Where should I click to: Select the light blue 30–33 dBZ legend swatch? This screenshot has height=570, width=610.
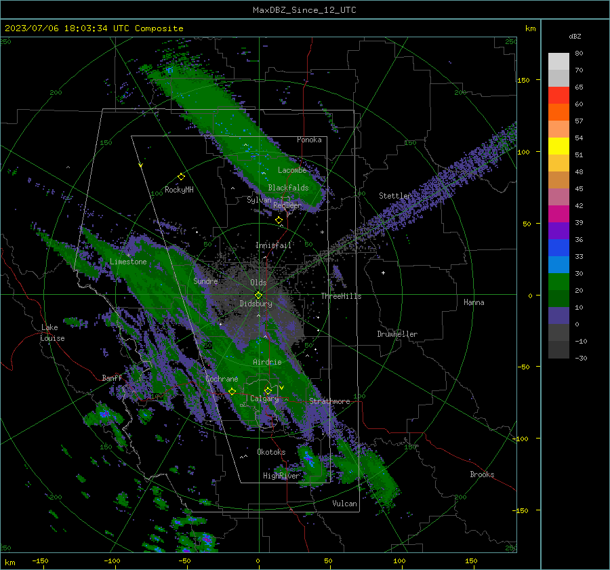(x=558, y=264)
